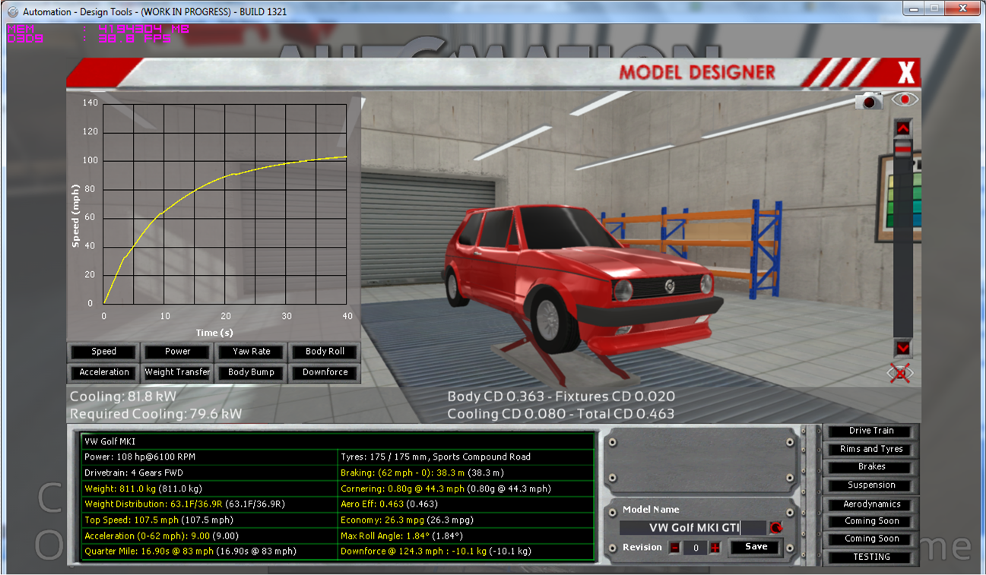
Task: Click the red up arrow on slider
Action: click(902, 128)
